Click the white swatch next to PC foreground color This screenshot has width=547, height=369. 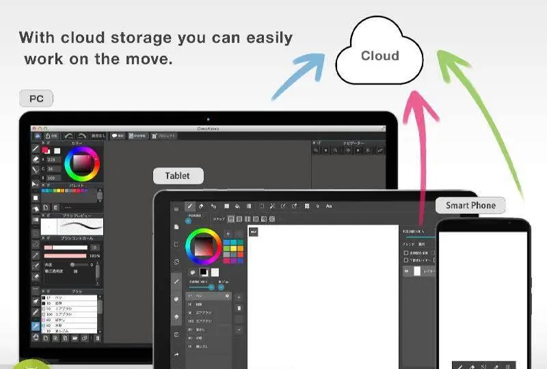pos(57,150)
